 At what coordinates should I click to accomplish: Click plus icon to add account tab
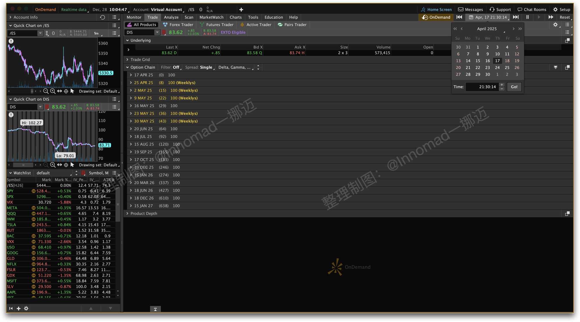(x=241, y=10)
